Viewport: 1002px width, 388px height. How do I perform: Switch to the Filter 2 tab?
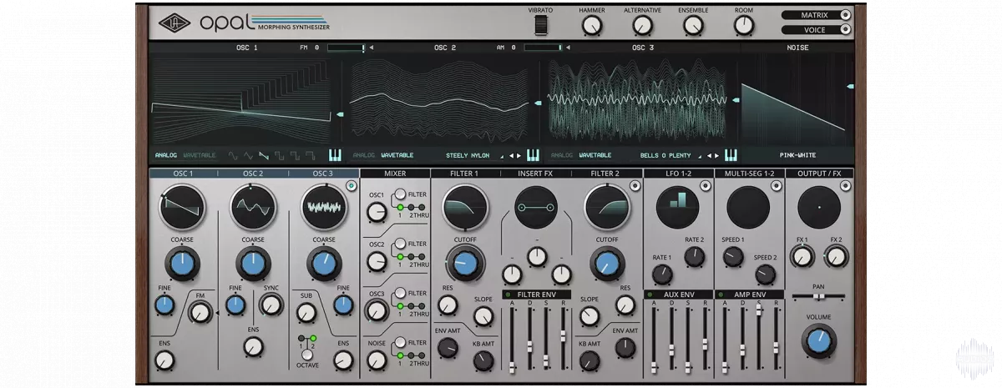(x=607, y=174)
